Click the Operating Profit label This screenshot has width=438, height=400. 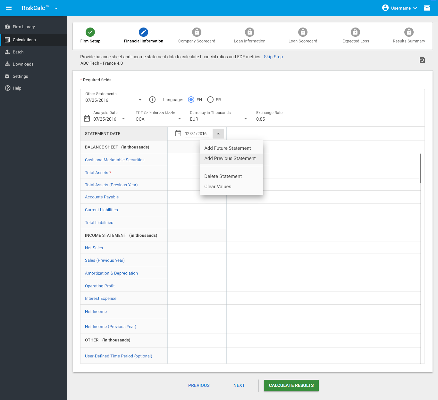(x=100, y=286)
